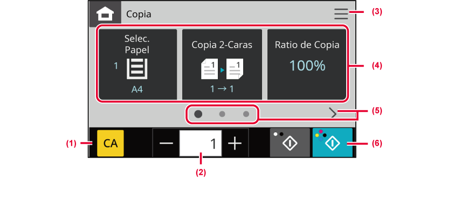Switch to the second page dot
This screenshot has height=199, width=454.
[222, 114]
